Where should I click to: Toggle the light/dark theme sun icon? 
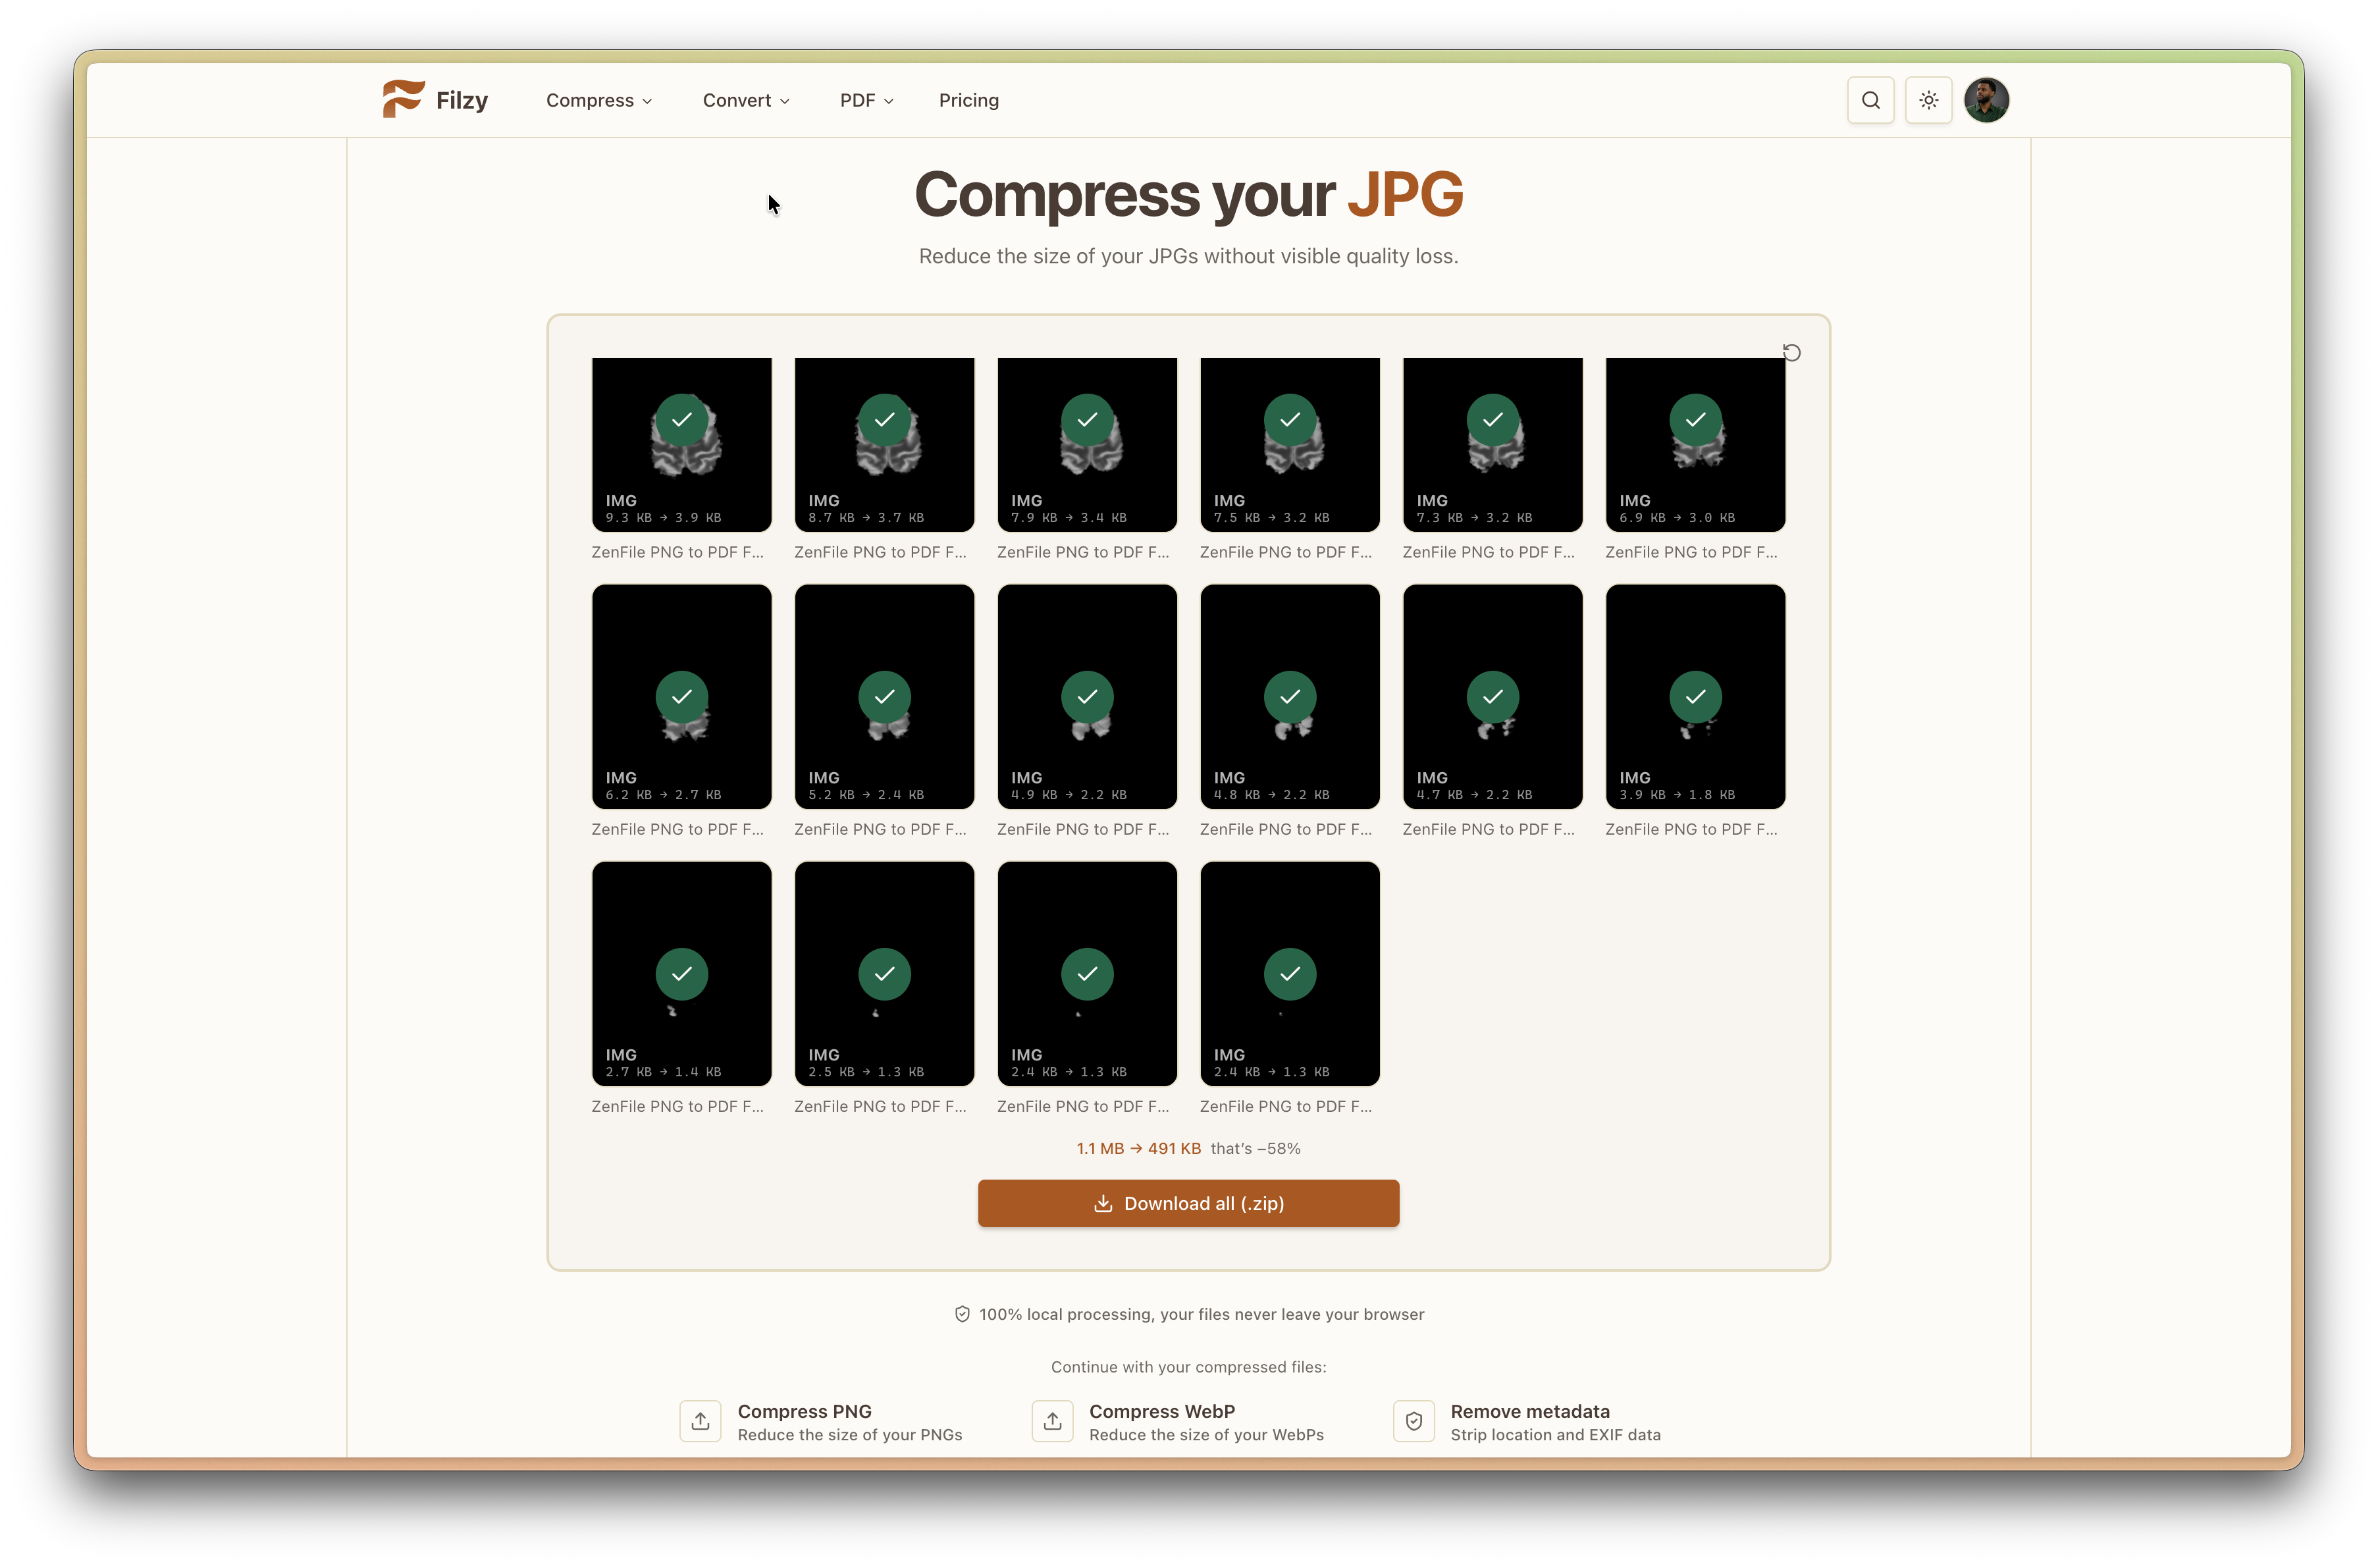click(1928, 100)
